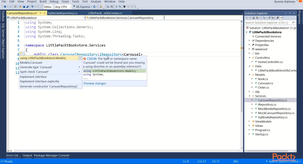
Task: Open the Toolbox side tab
Action: [x=3, y=16]
